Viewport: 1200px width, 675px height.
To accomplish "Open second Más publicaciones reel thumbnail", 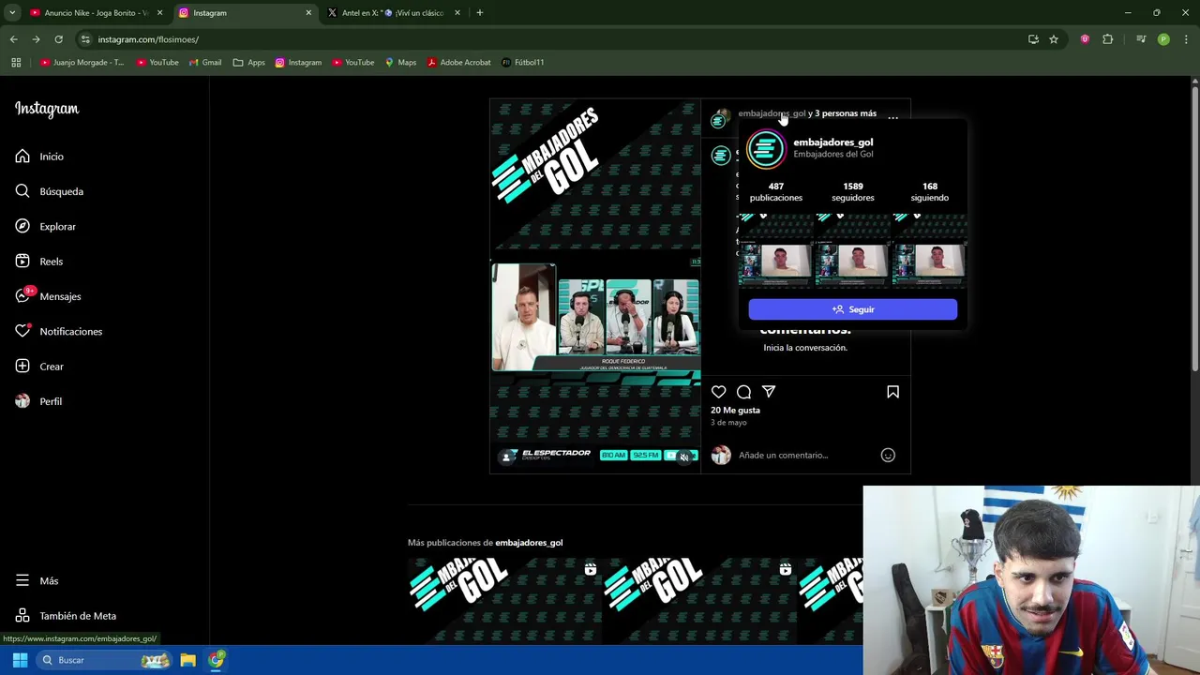I will (x=698, y=600).
